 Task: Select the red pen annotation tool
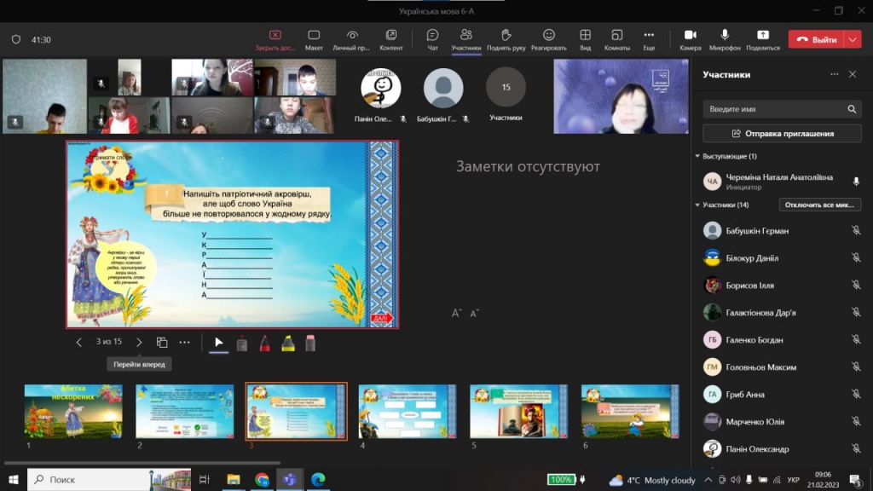coord(264,343)
